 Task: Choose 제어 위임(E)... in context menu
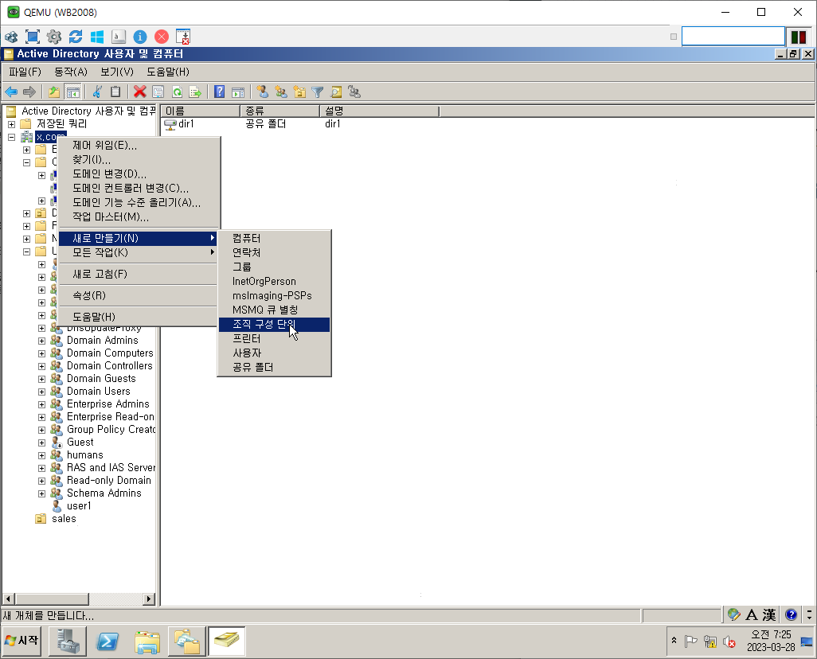[x=138, y=146]
